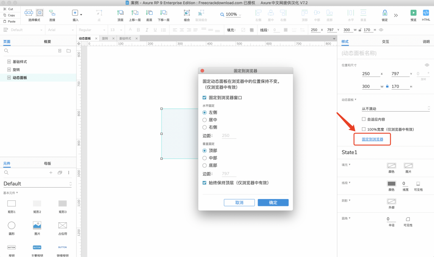Image resolution: width=434 pixels, height=257 pixels.
Task: Click the 确定 (OK) button
Action: [273, 203]
